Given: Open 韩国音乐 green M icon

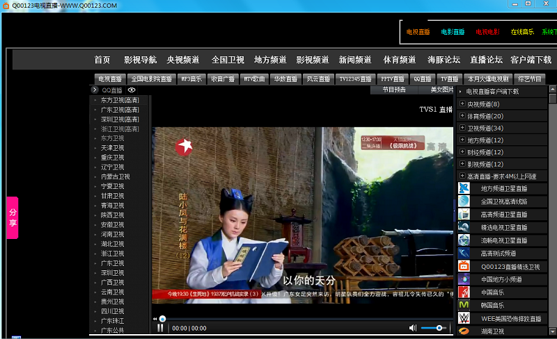Looking at the screenshot, I should pos(464,305).
